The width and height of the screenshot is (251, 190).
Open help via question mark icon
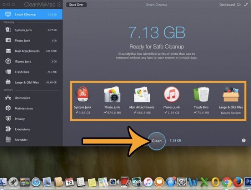243,140
